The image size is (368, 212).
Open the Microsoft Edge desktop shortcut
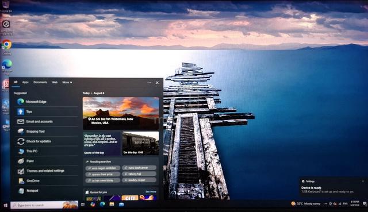(7, 67)
